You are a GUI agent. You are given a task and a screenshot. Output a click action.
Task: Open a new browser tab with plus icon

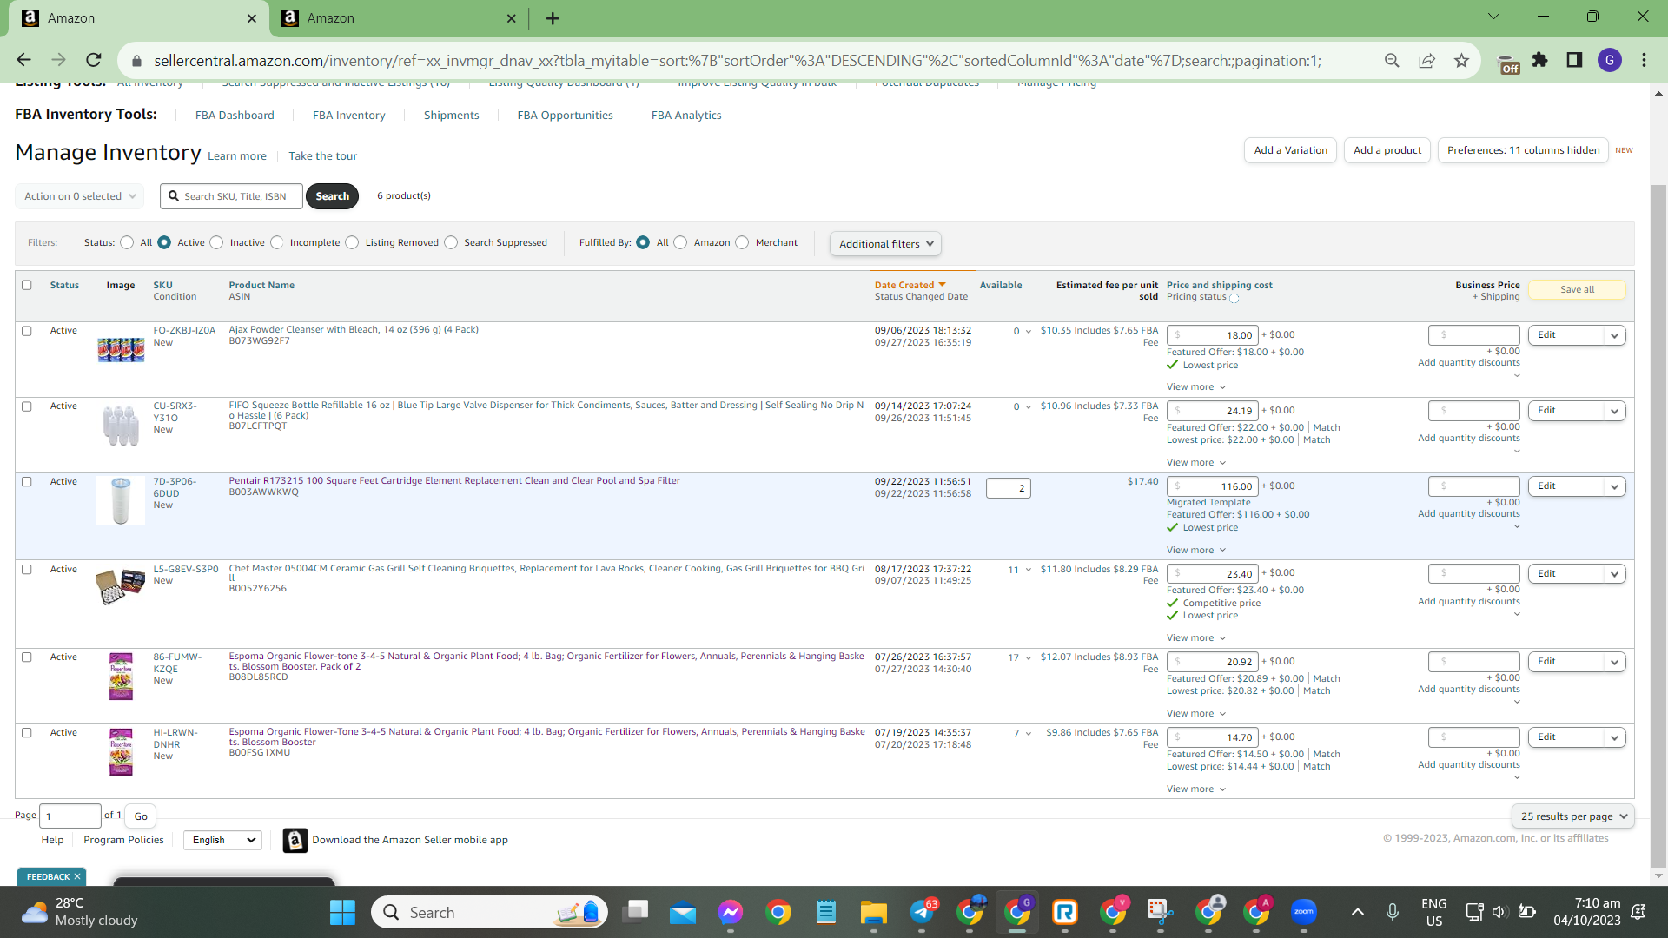pos(553,18)
